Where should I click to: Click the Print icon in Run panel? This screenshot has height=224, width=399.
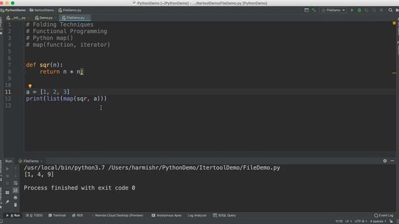pyautogui.click(x=16, y=197)
